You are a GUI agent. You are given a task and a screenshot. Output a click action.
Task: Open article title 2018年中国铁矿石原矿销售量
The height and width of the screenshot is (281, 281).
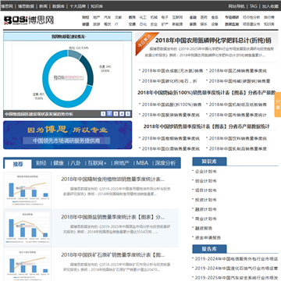[x=113, y=255]
